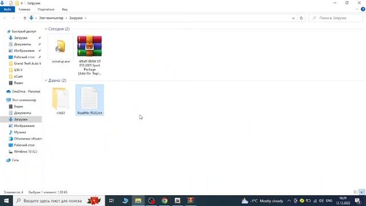Open address bar history dropdown
Image resolution: width=366 pixels, height=206 pixels.
(293, 18)
